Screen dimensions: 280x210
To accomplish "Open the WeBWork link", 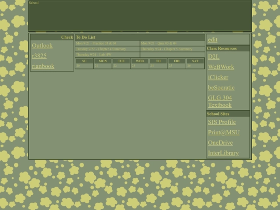I will 221,67.
